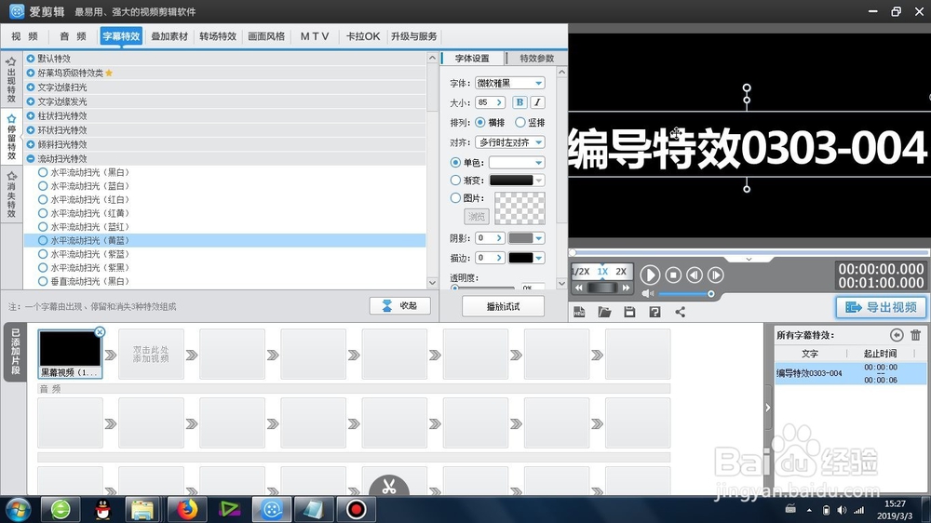Click the volume speaker icon
Screen dimensions: 931x523
(x=648, y=294)
